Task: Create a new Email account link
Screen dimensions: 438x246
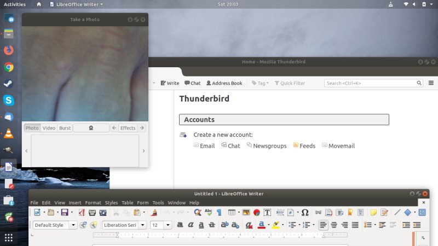Action: tap(204, 146)
